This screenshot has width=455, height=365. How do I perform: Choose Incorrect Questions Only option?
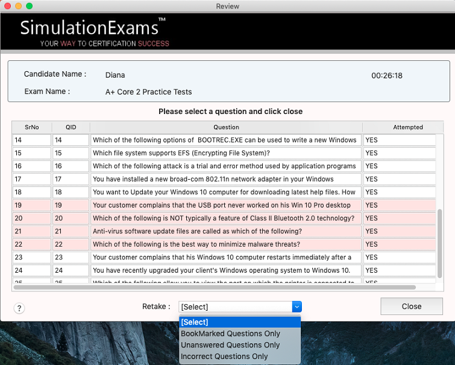click(x=240, y=357)
